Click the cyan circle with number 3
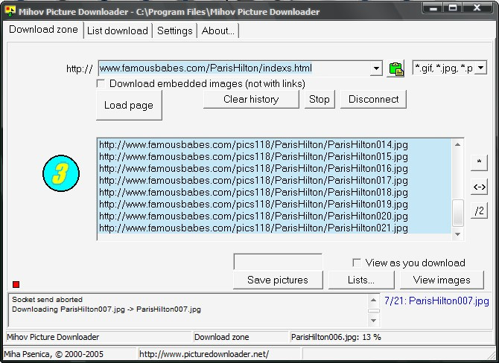 (x=61, y=173)
